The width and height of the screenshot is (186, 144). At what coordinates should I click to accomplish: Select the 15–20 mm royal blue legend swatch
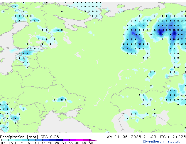[45, 140]
